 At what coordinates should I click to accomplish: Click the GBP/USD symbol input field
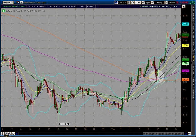[8, 2]
